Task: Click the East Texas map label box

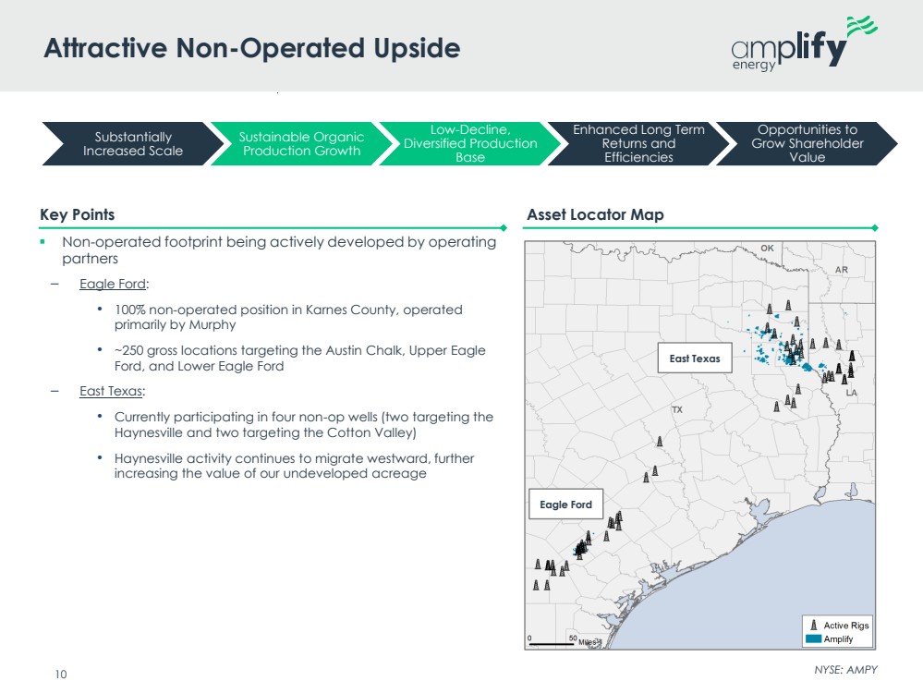Action: point(694,359)
